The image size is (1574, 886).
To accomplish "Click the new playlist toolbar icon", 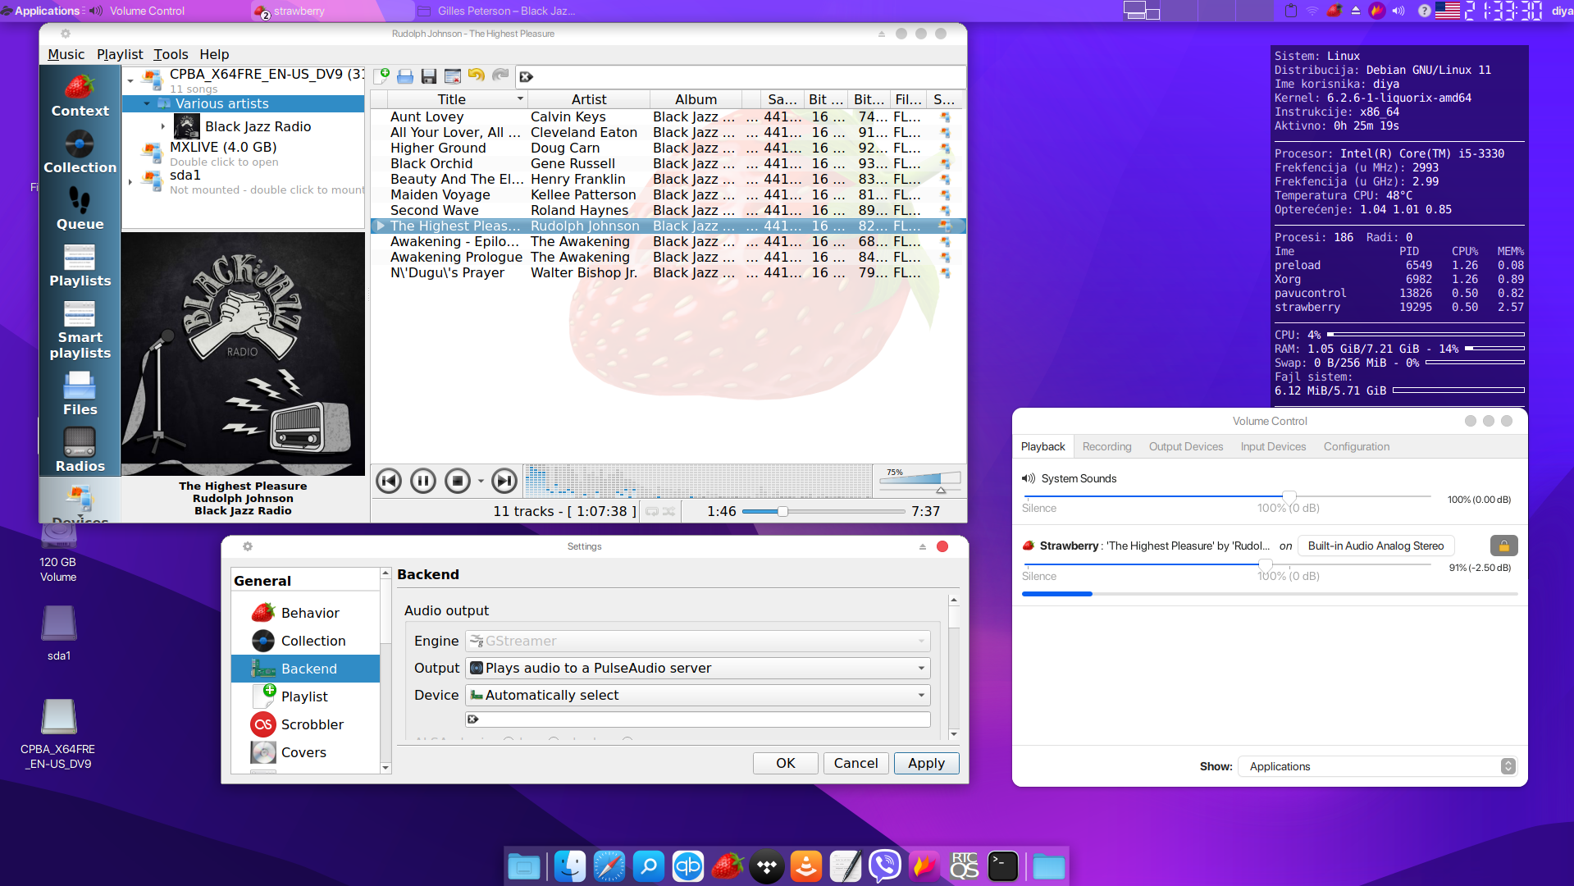I will [x=381, y=76].
